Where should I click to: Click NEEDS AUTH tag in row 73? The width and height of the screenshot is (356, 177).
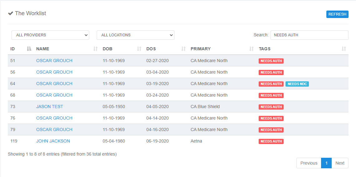tap(271, 107)
